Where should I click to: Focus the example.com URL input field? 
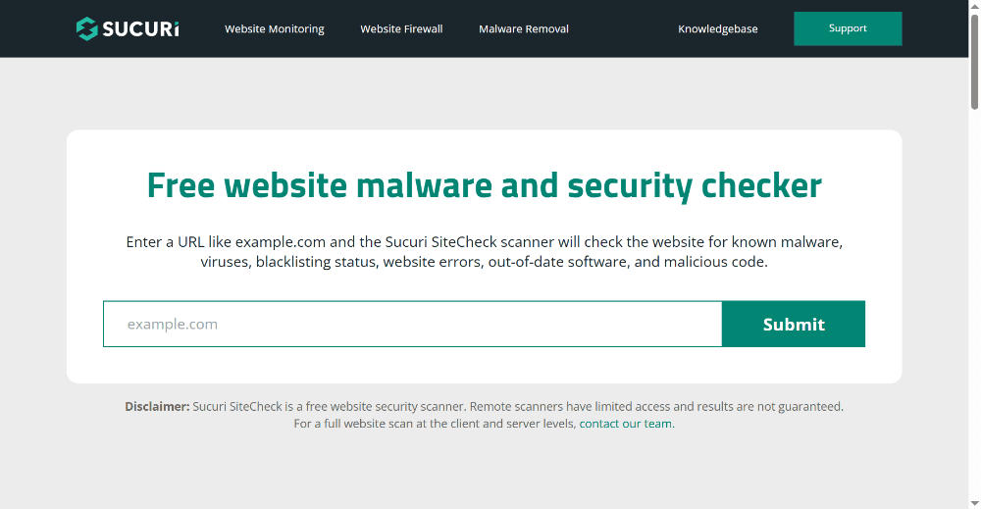click(412, 324)
